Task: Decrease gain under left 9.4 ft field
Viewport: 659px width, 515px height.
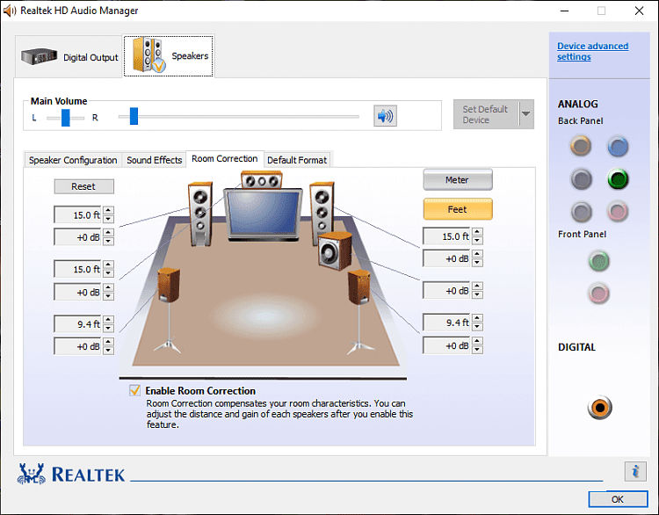Action: coord(108,350)
